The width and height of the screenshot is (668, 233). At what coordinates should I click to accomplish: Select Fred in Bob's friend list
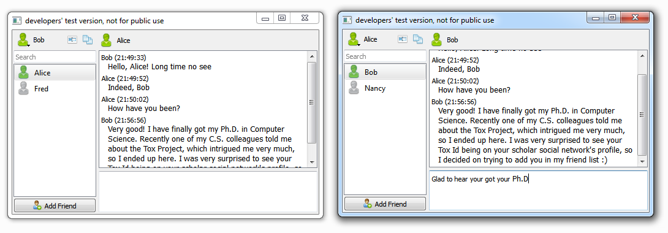pos(55,88)
